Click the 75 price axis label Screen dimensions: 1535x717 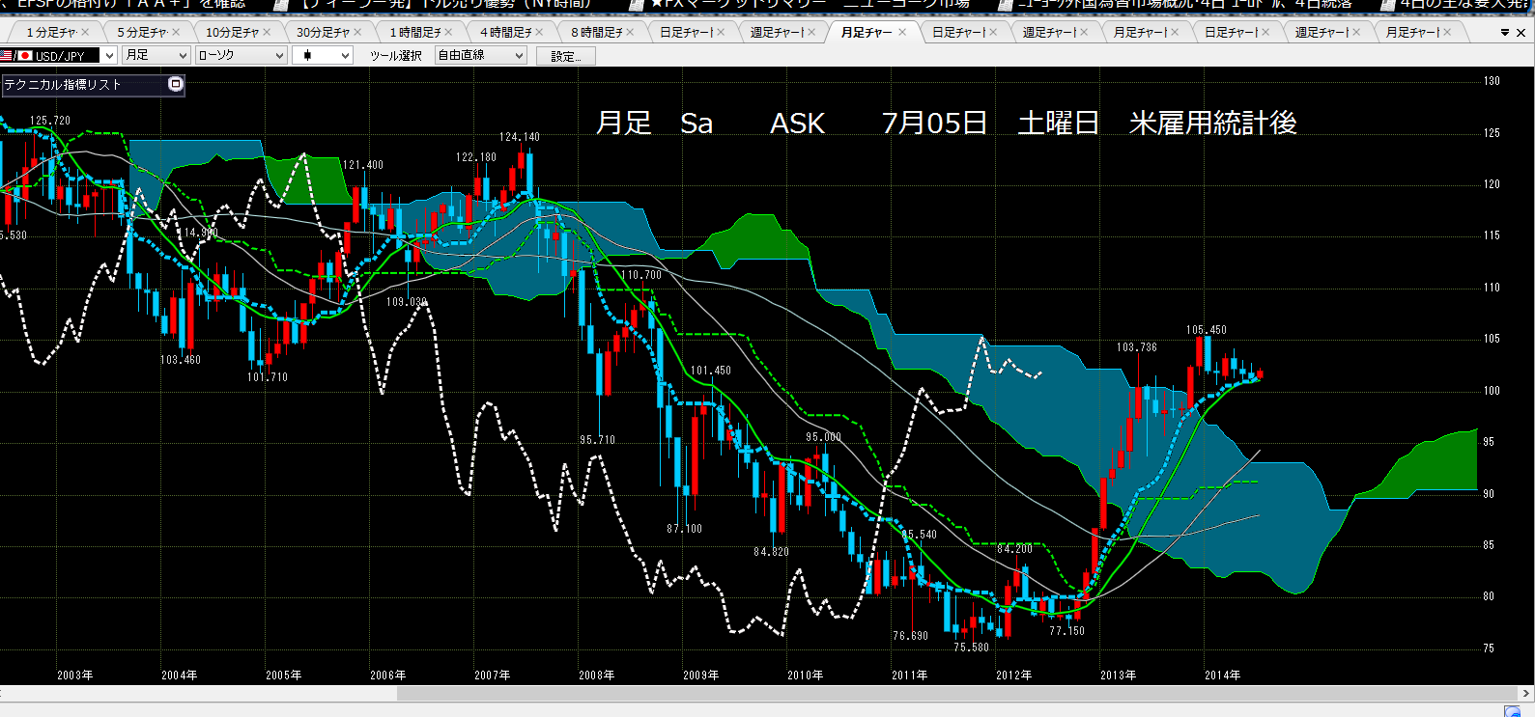(1490, 648)
